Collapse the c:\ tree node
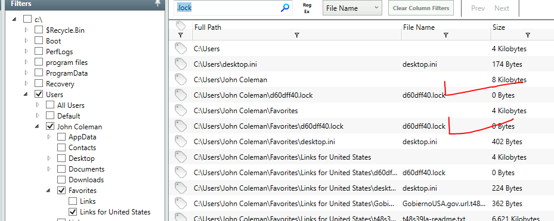The width and height of the screenshot is (554, 221). coord(14,20)
